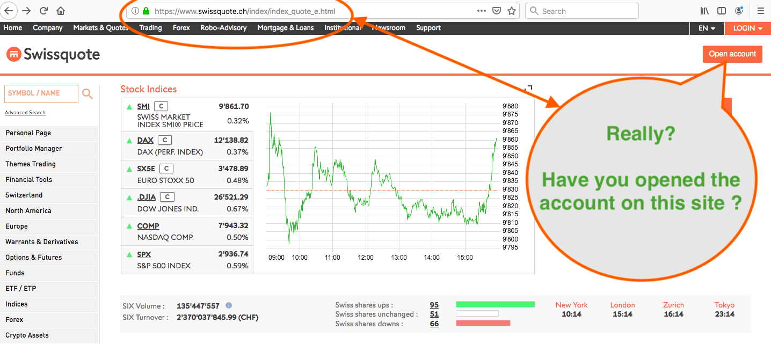Click the Swiss shares ups count 95
Screen dimensions: 771x344
[x=434, y=305]
